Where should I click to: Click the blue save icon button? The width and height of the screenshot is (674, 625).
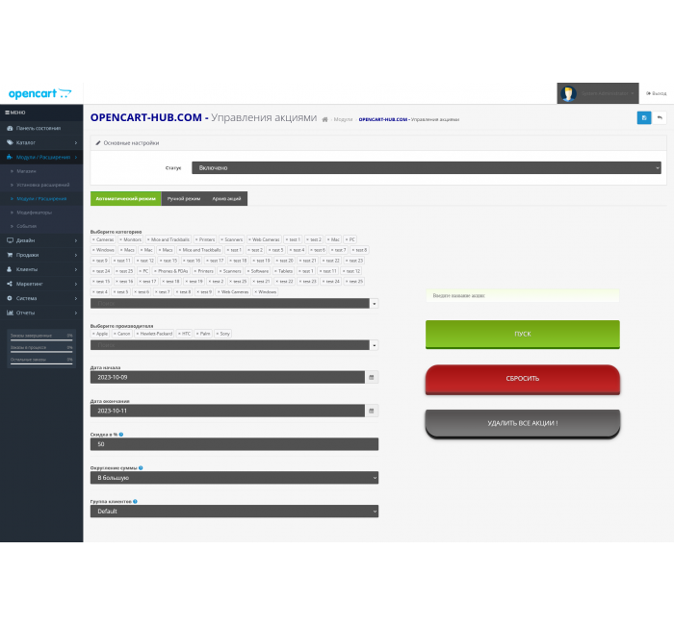(643, 117)
